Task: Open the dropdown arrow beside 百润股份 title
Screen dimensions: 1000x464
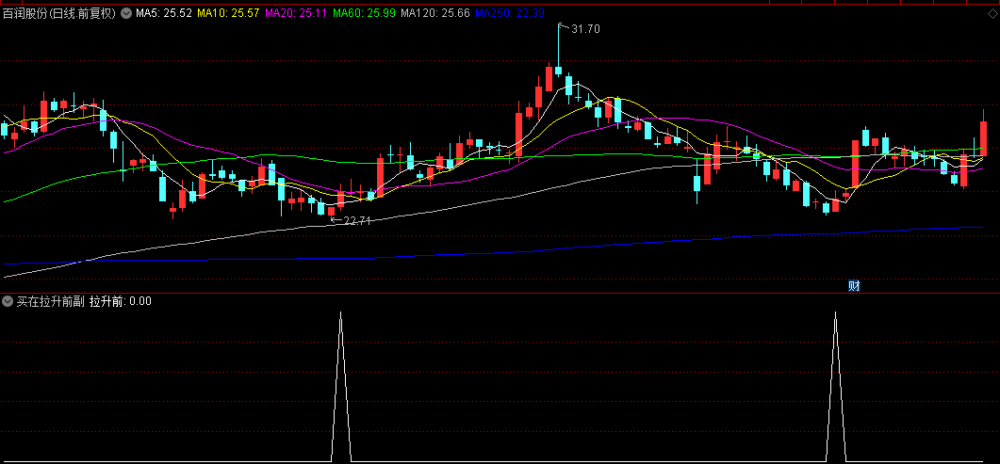Action: (125, 13)
